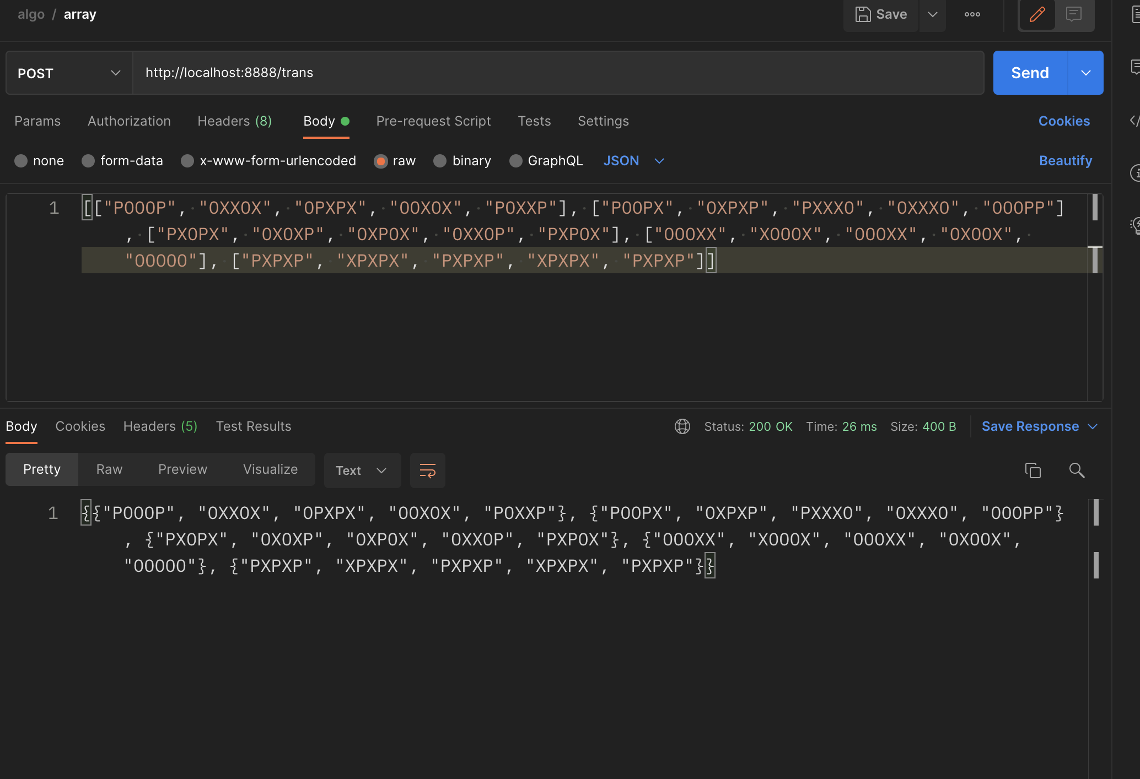The width and height of the screenshot is (1140, 779).
Task: Open the comments icon in the header
Action: point(1074,14)
